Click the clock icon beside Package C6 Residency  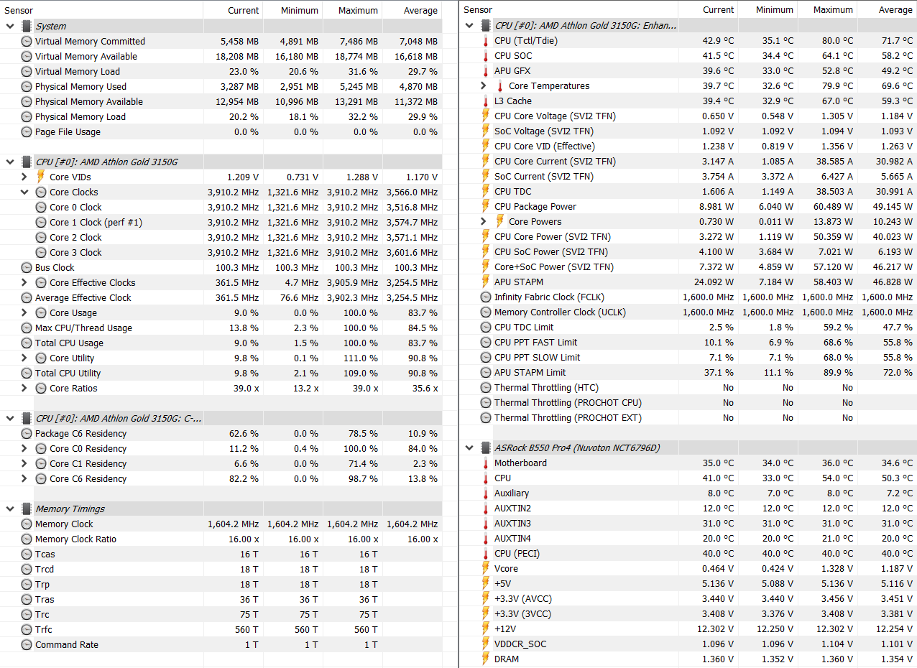[27, 434]
